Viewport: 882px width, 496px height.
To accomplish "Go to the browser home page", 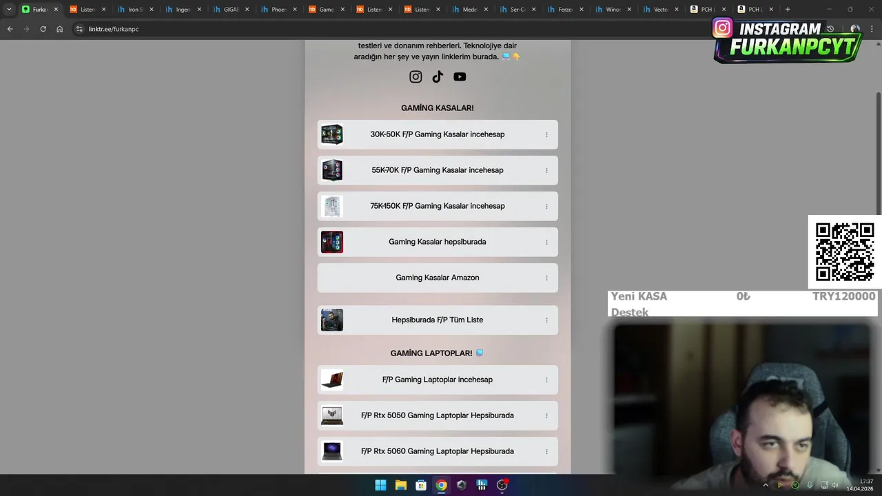I will tap(60, 29).
